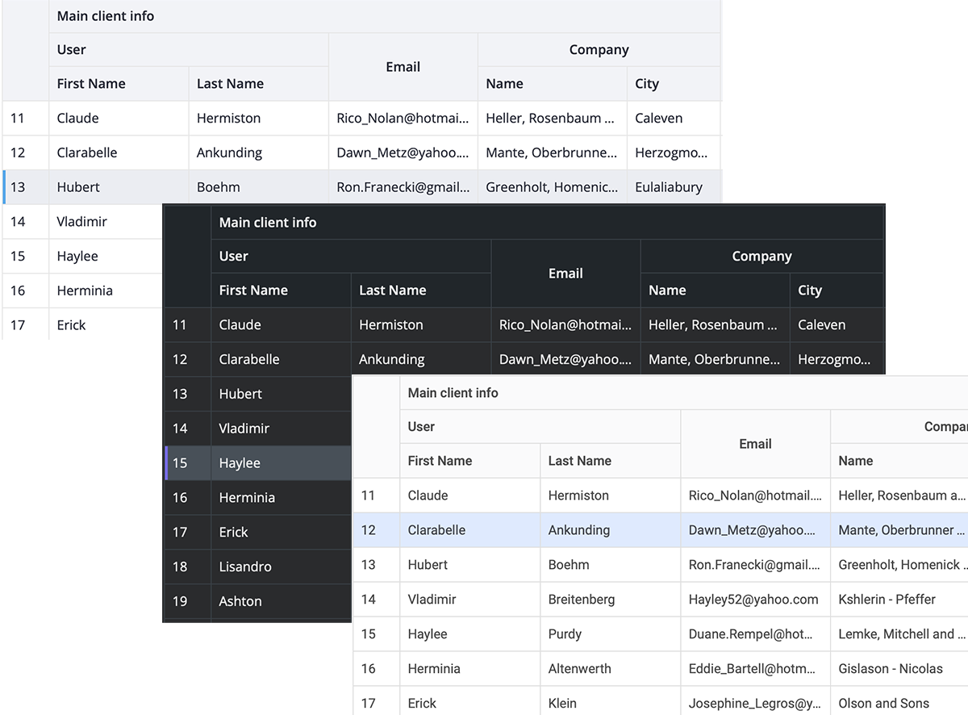Click Email column header in top-left light table

(403, 67)
